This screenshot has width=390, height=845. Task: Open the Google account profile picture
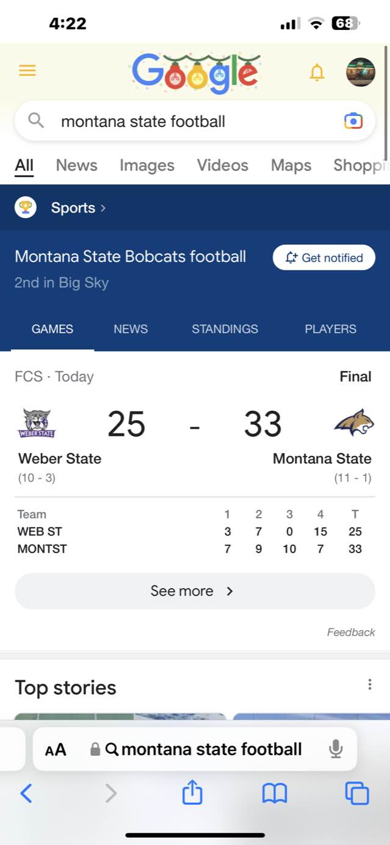tap(360, 73)
